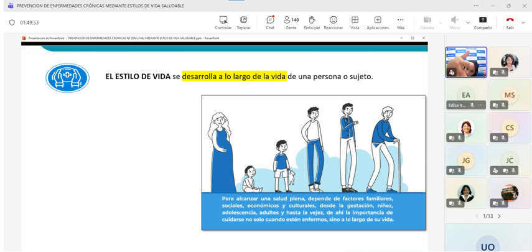Viewport: 532px width, 252px height.
Task: Select the MS participant tile
Action: (510, 95)
